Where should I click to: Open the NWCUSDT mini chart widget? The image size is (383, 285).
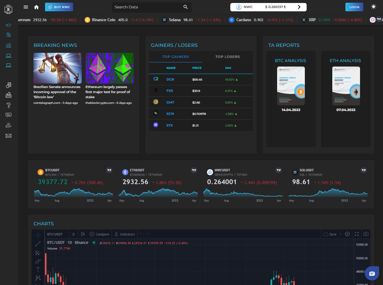pyautogui.click(x=243, y=185)
